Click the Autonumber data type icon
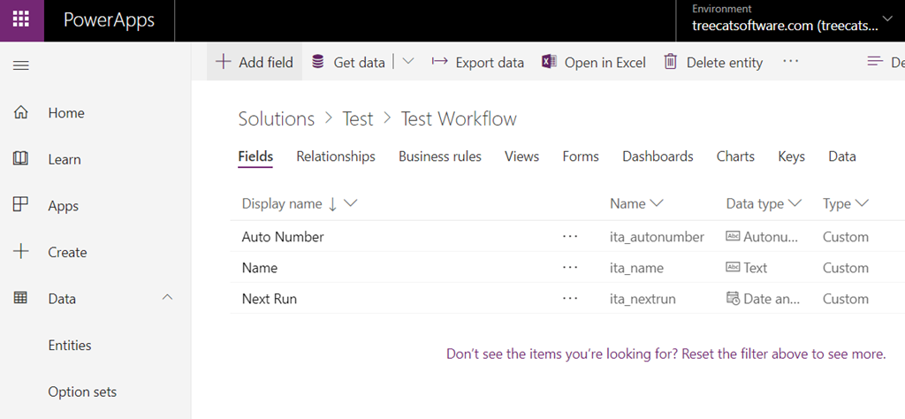905x419 pixels. pyautogui.click(x=733, y=237)
